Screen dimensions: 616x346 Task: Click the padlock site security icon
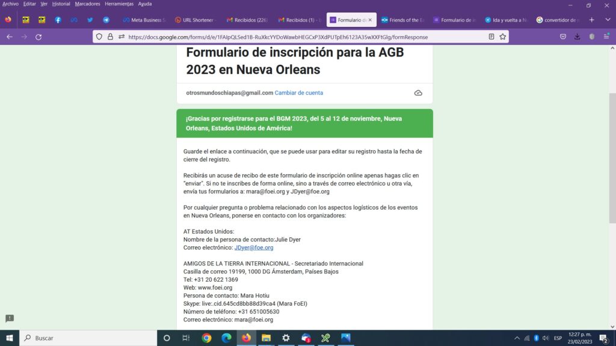[x=109, y=37]
